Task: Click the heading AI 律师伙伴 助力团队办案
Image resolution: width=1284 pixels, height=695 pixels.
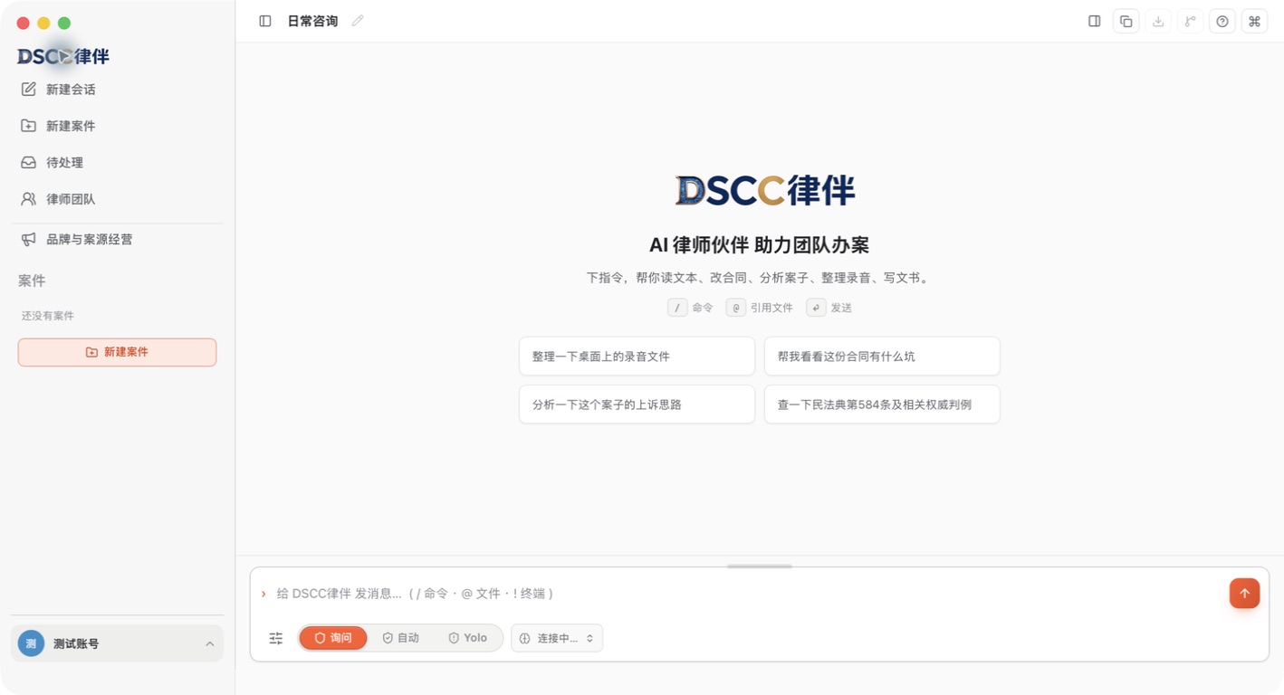Action: click(760, 245)
